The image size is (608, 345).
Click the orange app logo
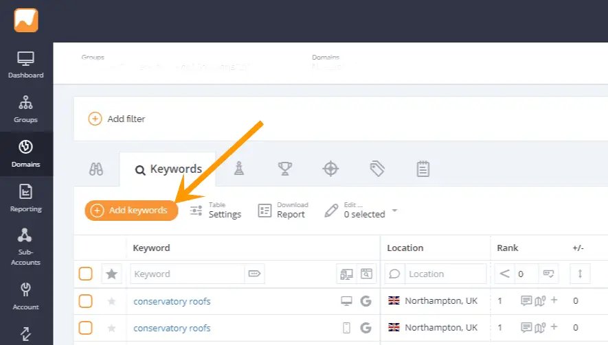point(26,20)
